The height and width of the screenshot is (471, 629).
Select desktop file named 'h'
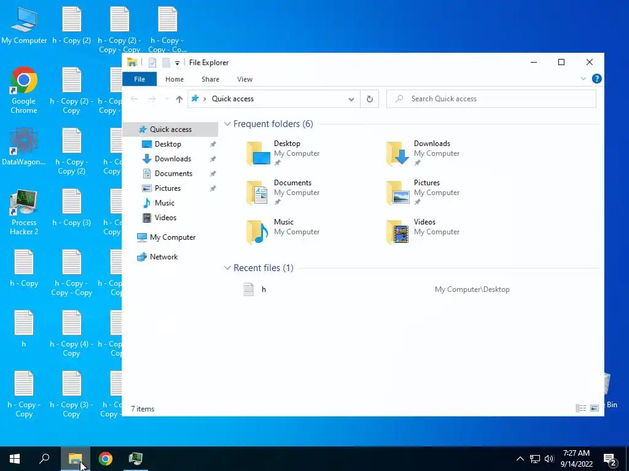(24, 329)
